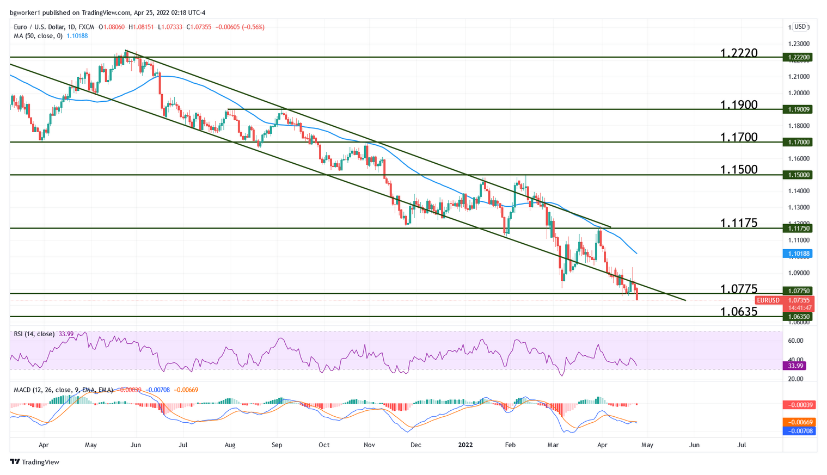Click the large 1.0775 level annotation
Screen dimensions: 827x475
coord(739,288)
